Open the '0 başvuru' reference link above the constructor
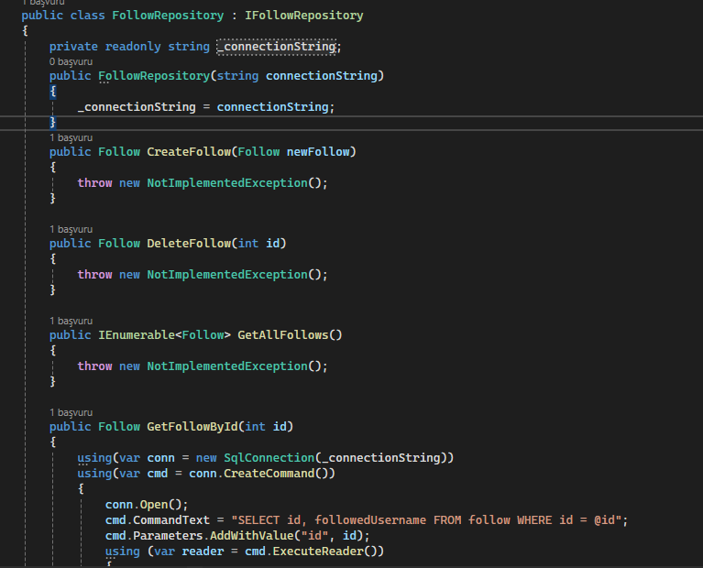This screenshot has height=568, width=703. [x=71, y=61]
